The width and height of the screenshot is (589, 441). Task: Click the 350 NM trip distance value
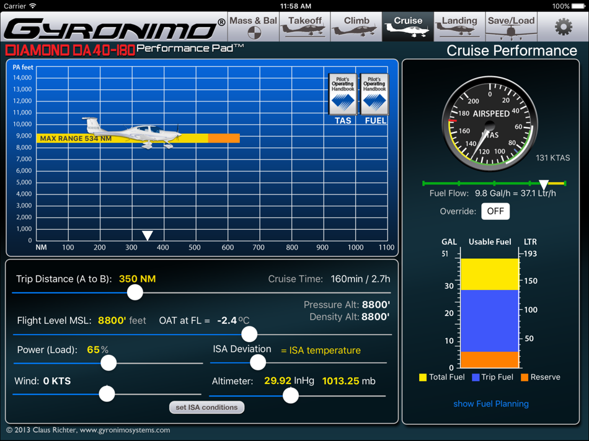tap(138, 279)
